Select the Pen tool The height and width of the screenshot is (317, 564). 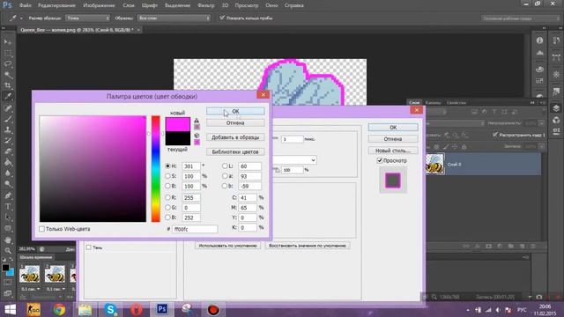click(x=8, y=195)
